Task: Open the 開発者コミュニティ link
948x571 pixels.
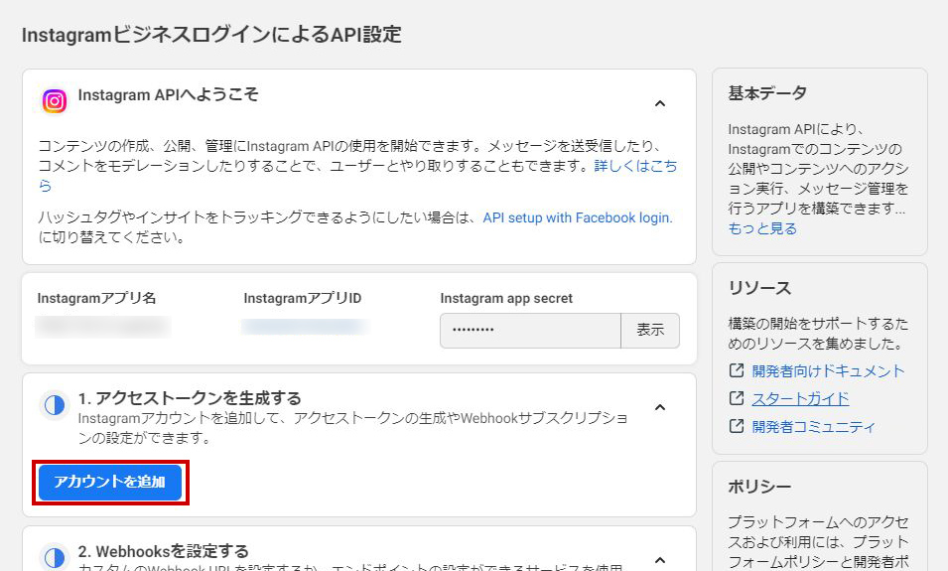Action: (814, 426)
